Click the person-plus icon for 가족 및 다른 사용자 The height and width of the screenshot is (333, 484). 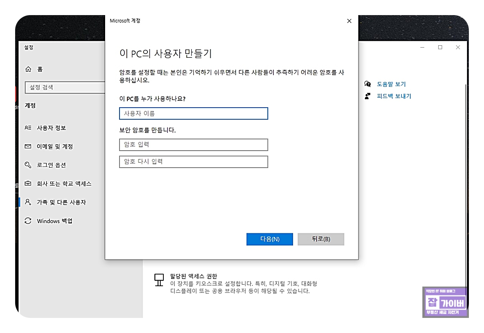pos(28,202)
